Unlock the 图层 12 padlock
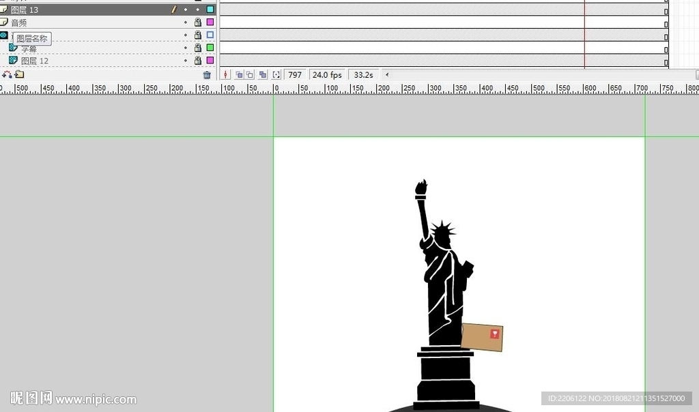 pos(198,60)
